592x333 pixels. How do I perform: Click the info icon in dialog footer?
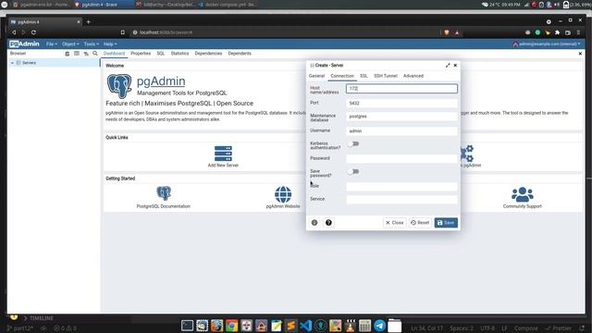314,223
